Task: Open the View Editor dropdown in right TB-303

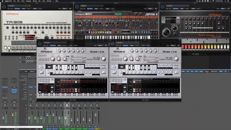Action: [x=173, y=45]
